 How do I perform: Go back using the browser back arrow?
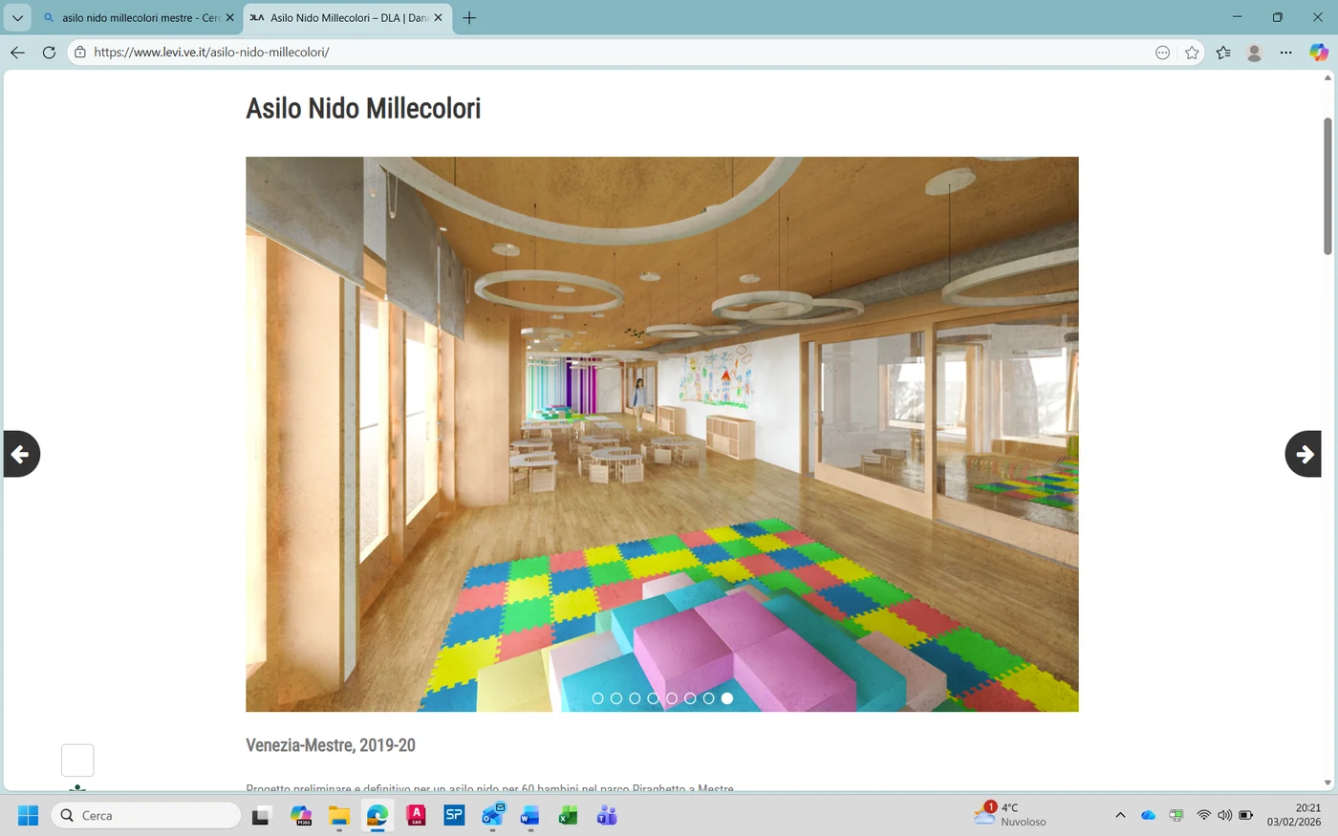[17, 53]
